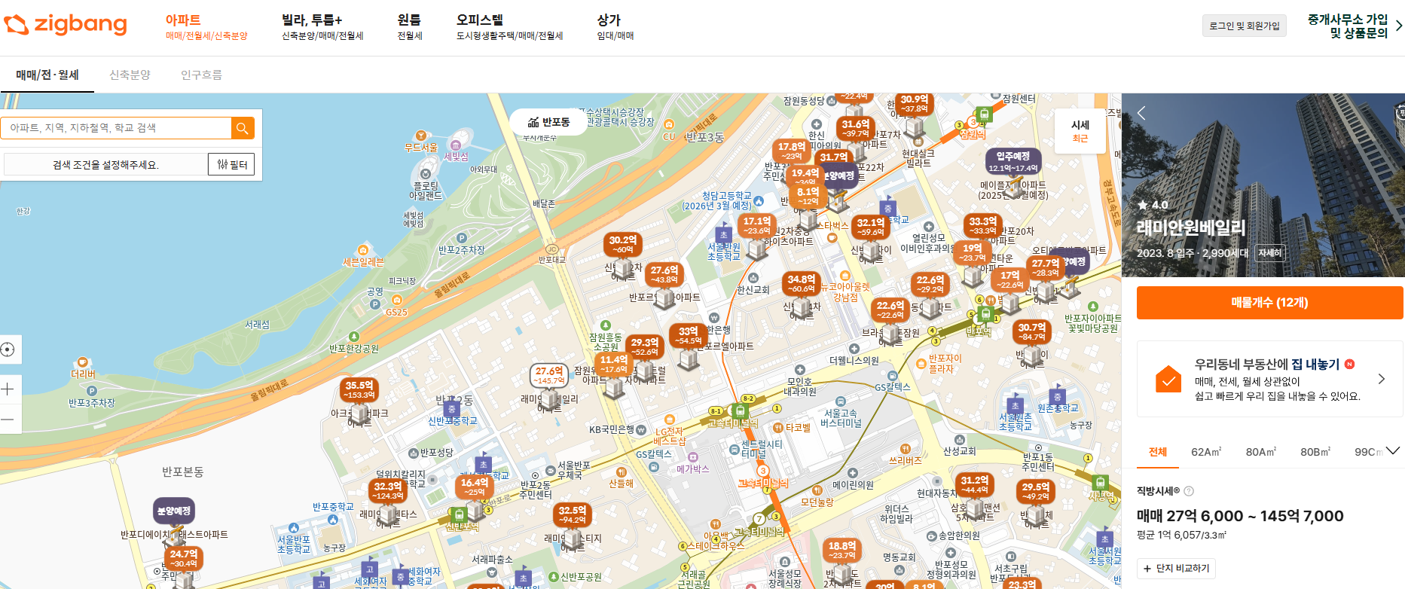Switch to 인구흐름 tab
This screenshot has height=589, width=1405.
(x=201, y=75)
